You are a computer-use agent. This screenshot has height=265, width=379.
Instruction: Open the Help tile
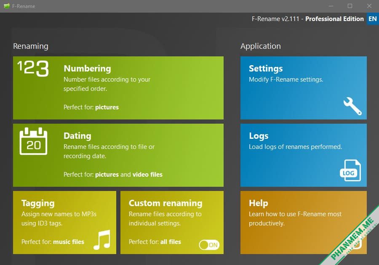point(303,223)
